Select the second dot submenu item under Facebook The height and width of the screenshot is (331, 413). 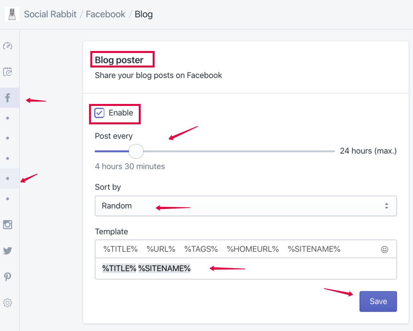point(8,138)
